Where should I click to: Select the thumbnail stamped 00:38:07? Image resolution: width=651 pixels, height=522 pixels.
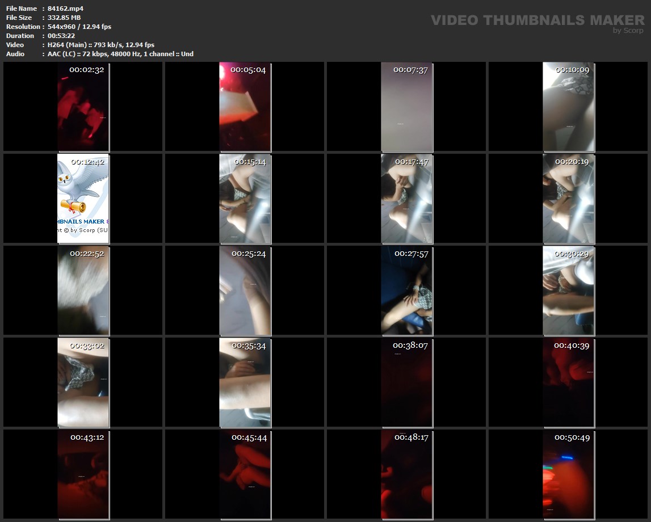point(407,382)
